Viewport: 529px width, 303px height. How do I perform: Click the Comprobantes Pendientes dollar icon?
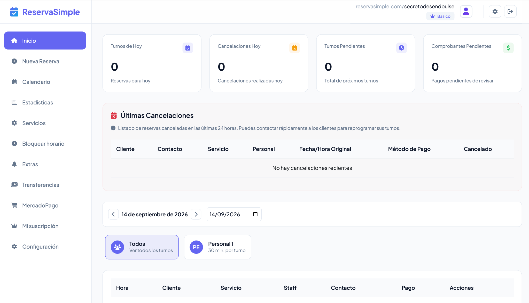pyautogui.click(x=508, y=48)
